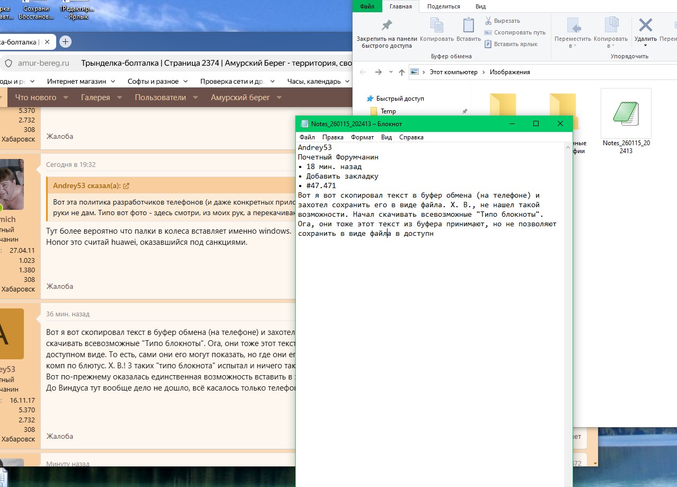Go up one folder level arrow
Image resolution: width=677 pixels, height=487 pixels.
pyautogui.click(x=402, y=72)
